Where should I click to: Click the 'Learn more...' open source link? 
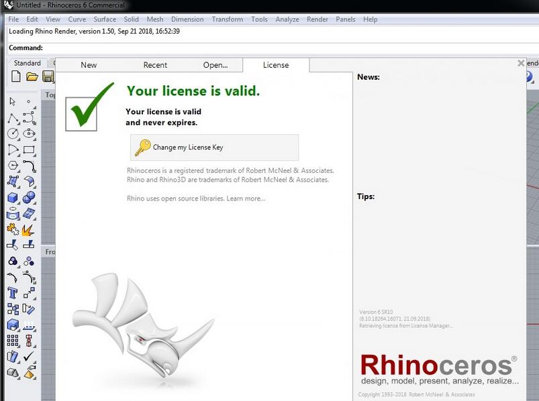pyautogui.click(x=246, y=198)
